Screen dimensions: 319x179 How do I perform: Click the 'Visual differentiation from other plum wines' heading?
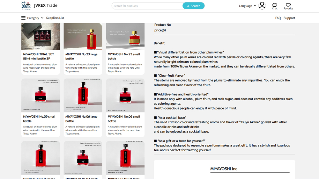click(x=189, y=52)
